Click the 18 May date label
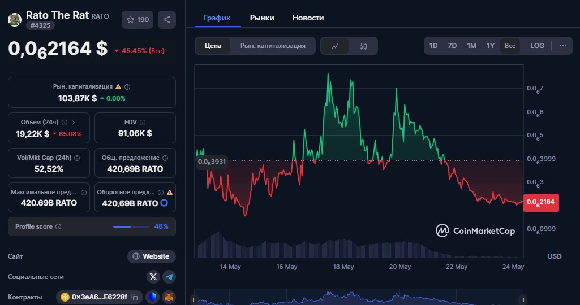The width and height of the screenshot is (580, 305). pos(343,267)
